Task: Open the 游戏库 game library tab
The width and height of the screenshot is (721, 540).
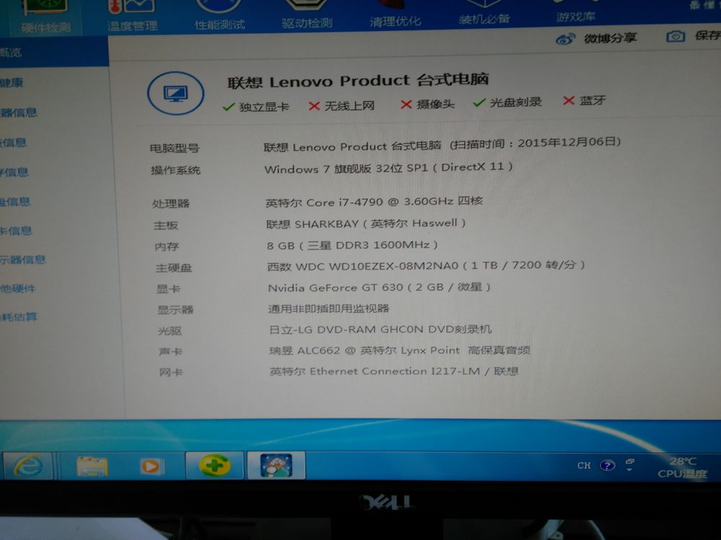Action: (x=575, y=11)
